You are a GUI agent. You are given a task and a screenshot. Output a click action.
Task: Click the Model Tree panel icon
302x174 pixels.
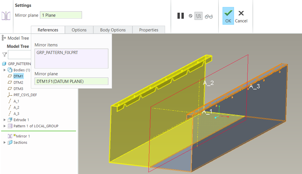(4, 38)
